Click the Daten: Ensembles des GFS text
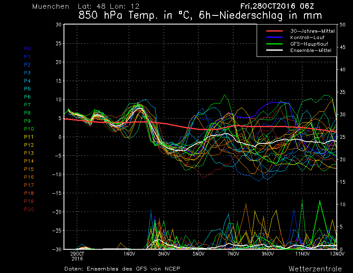This screenshot has height=273, width=353. [122, 269]
